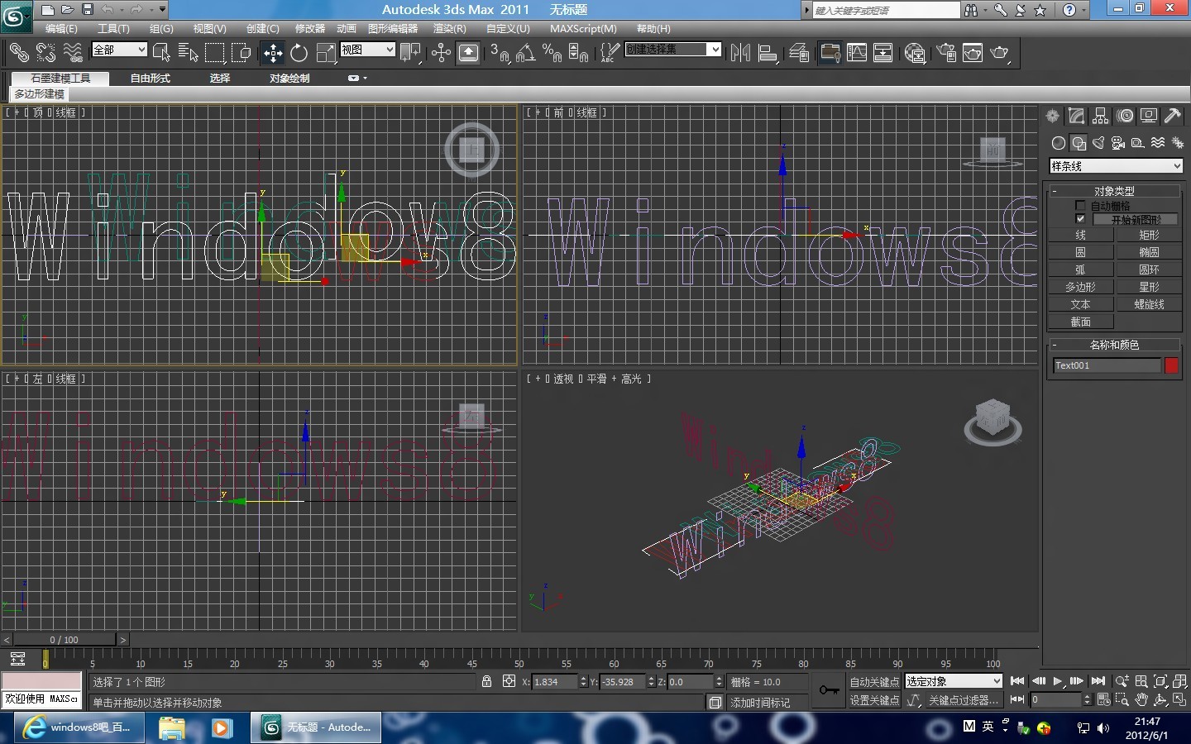Open the red object color swatch
The height and width of the screenshot is (744, 1191).
[1171, 365]
